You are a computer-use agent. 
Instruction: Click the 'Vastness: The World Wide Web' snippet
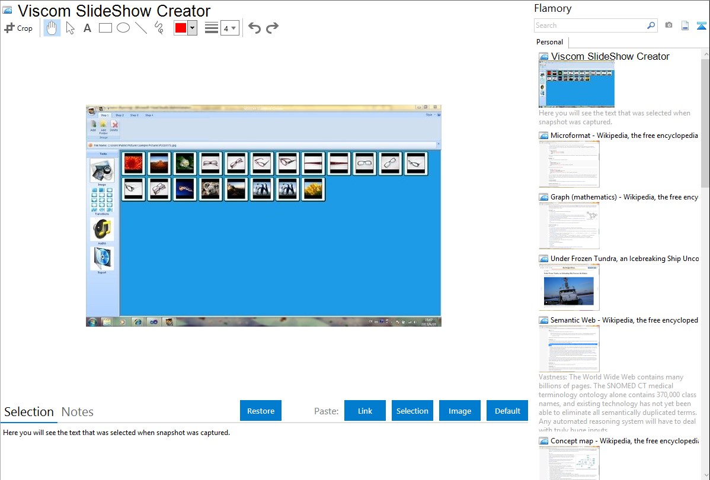tap(618, 403)
